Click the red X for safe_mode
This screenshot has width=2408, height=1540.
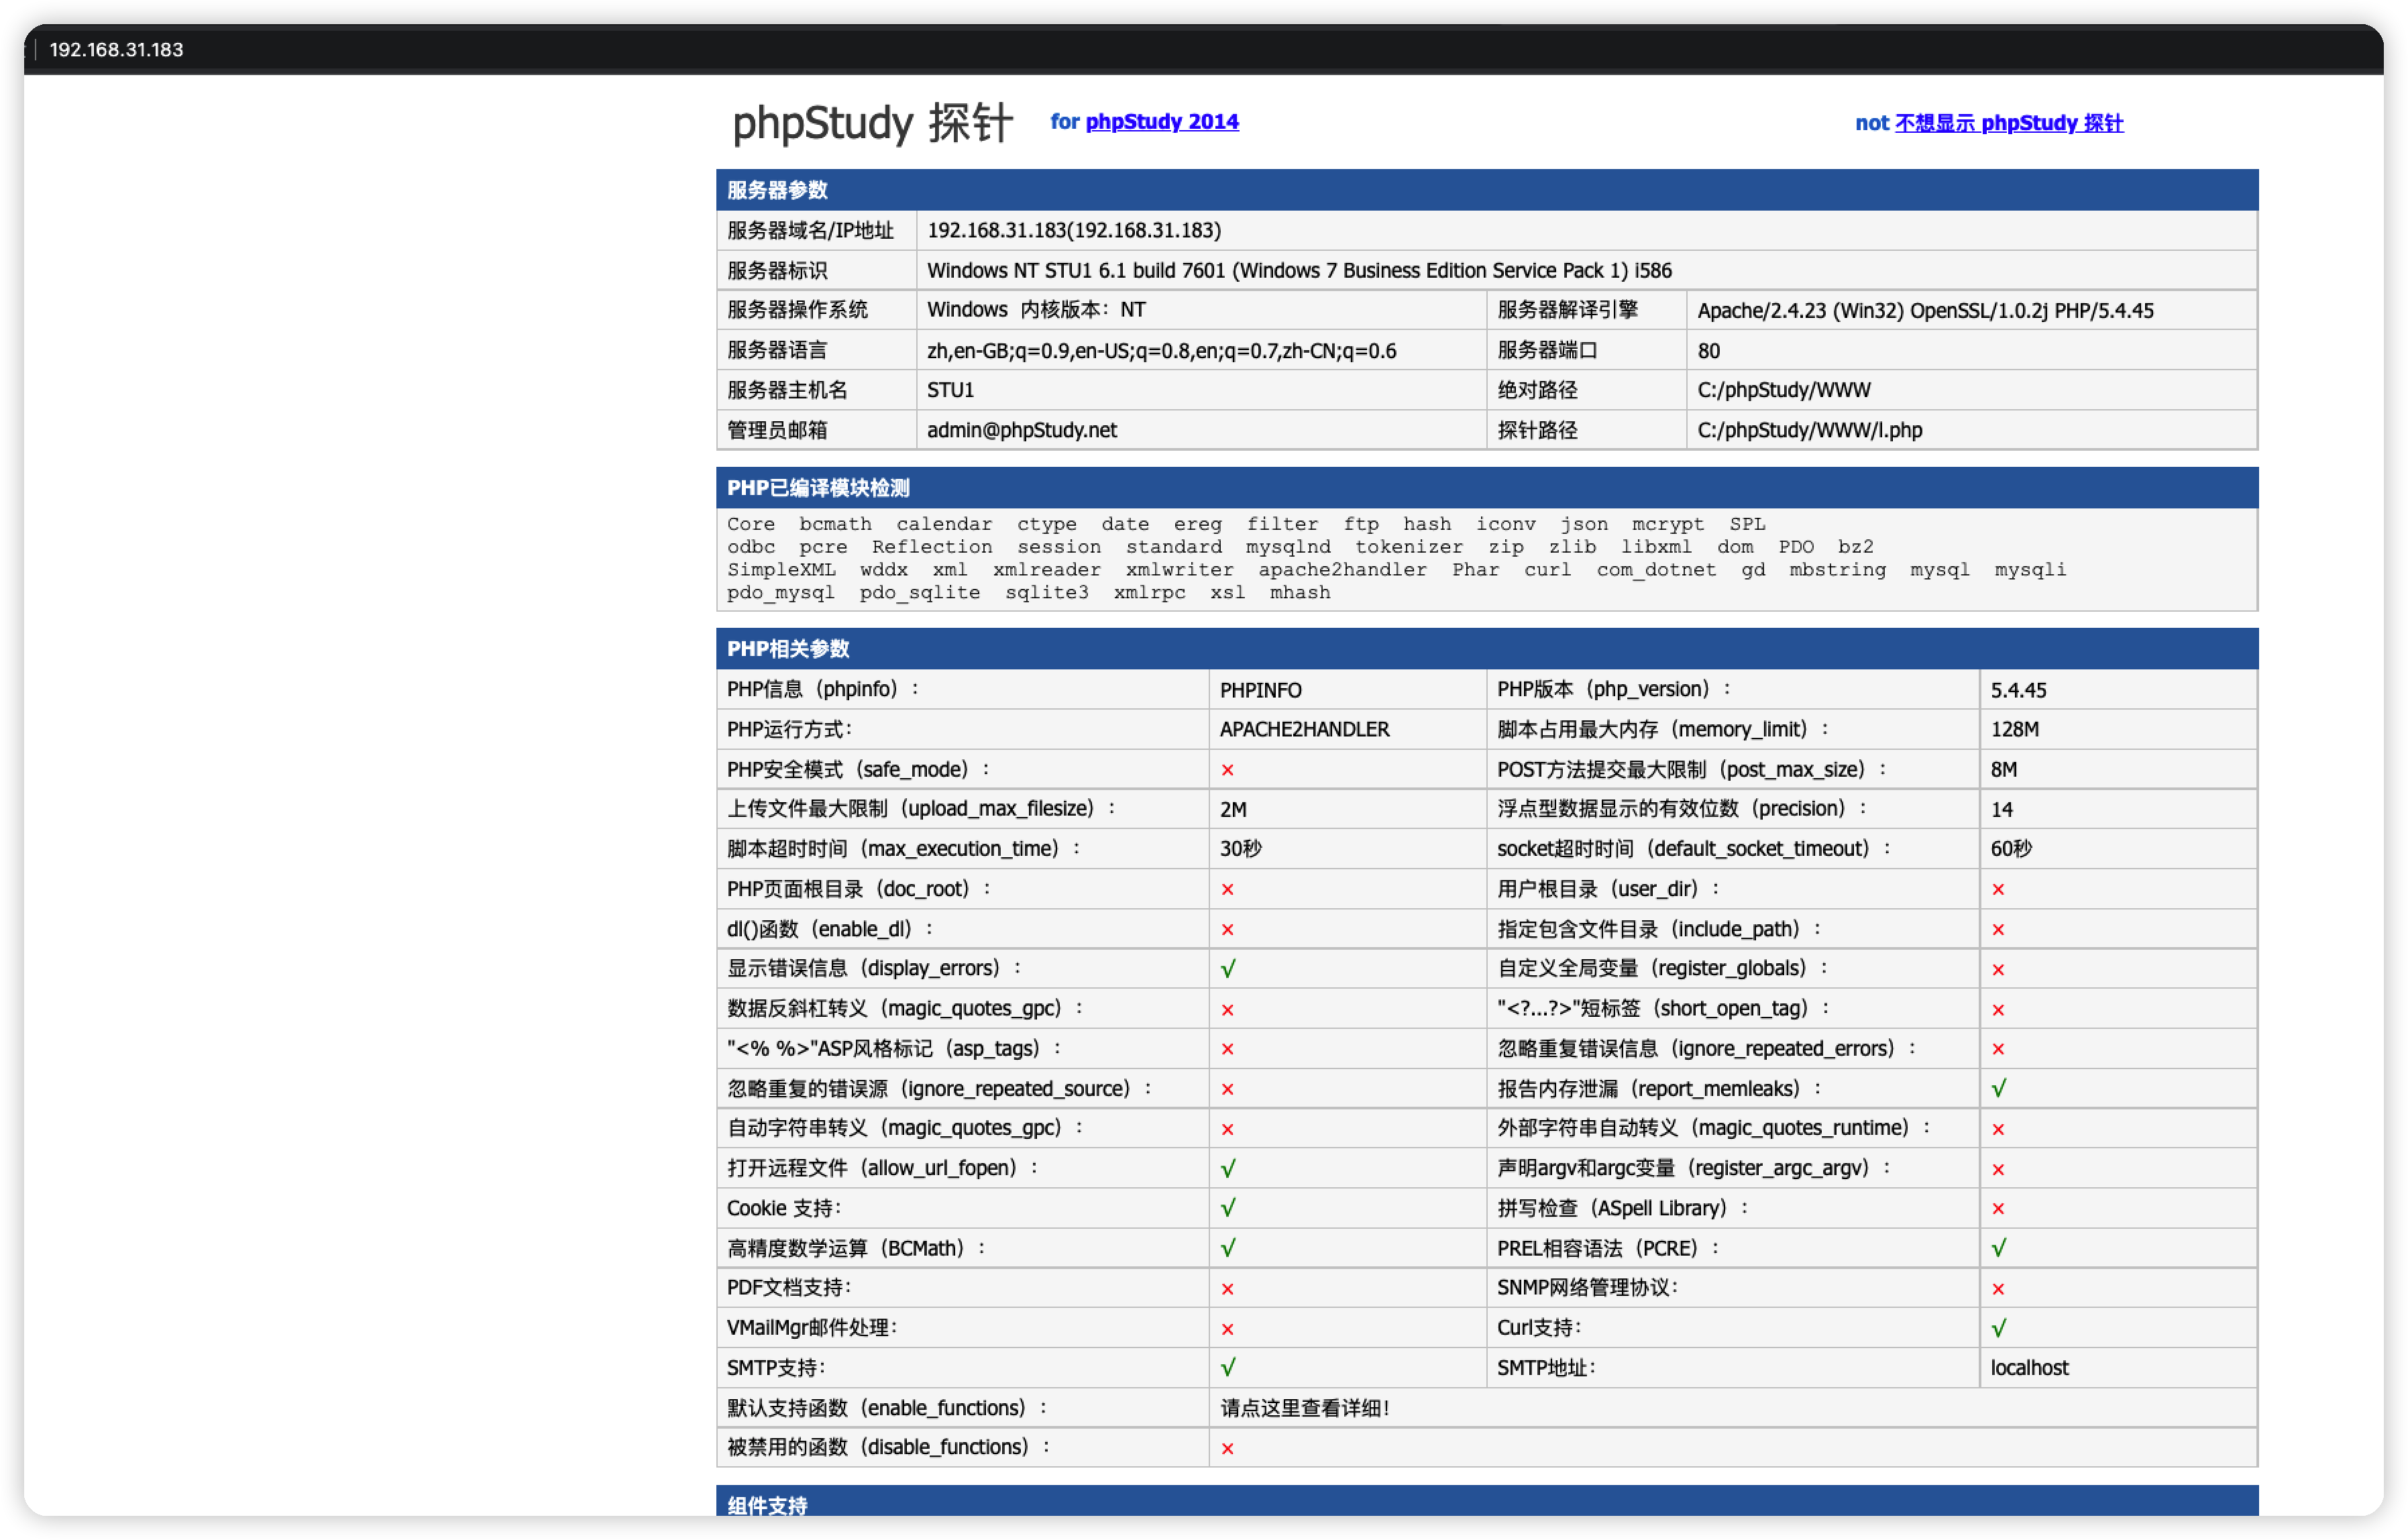pos(1227,770)
